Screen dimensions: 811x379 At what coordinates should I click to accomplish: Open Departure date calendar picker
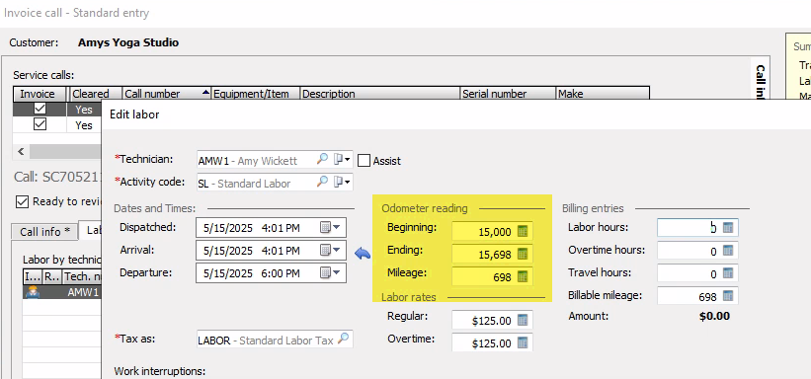330,273
